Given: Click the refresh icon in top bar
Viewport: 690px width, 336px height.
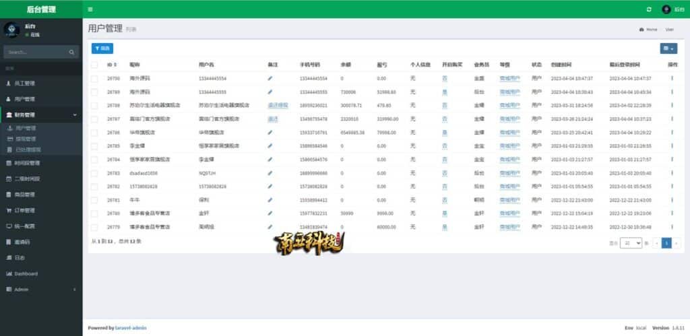Looking at the screenshot, I should 648,9.
